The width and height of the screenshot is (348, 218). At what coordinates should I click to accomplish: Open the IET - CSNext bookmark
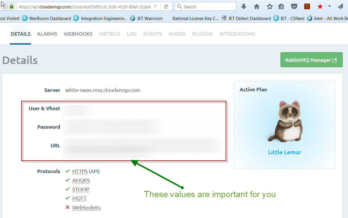coord(289,18)
